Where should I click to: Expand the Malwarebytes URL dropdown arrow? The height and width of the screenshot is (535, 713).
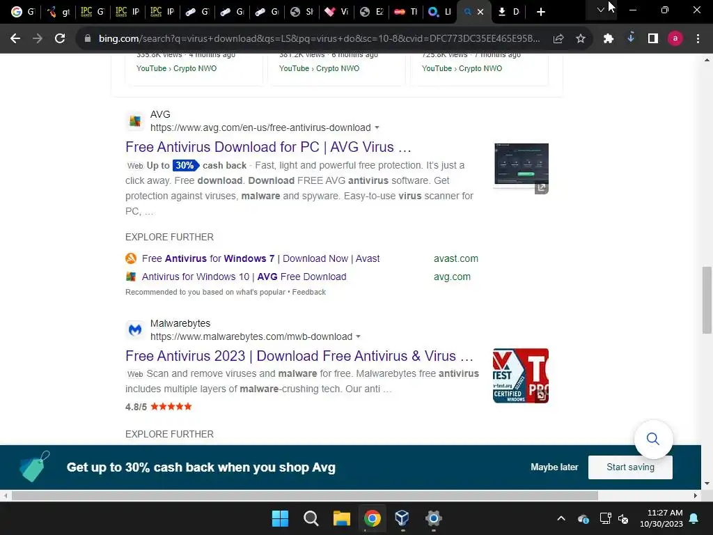tap(359, 336)
